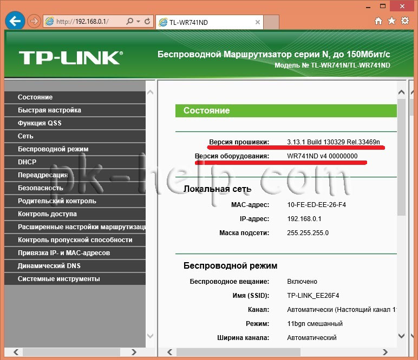
Task: Open the address bar dropdown arrow
Action: click(138, 21)
